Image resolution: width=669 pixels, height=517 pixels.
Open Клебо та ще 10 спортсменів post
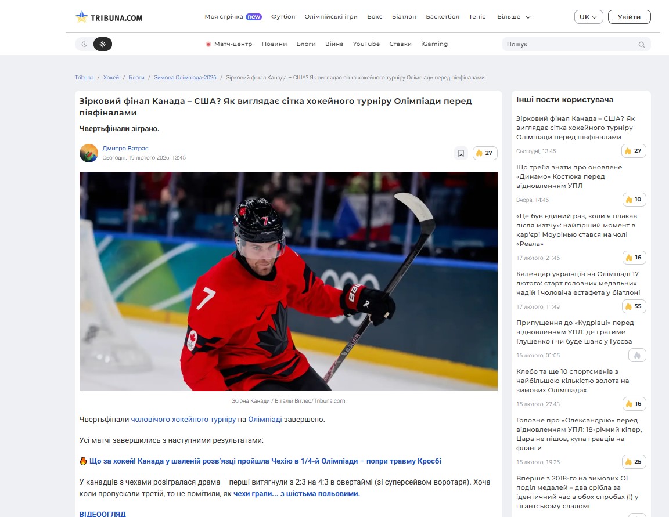point(573,381)
